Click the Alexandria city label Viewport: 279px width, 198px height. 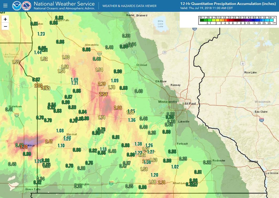tap(92, 45)
